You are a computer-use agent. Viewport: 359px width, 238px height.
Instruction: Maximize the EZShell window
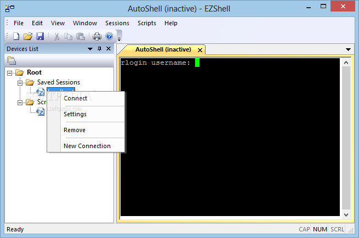323,7
